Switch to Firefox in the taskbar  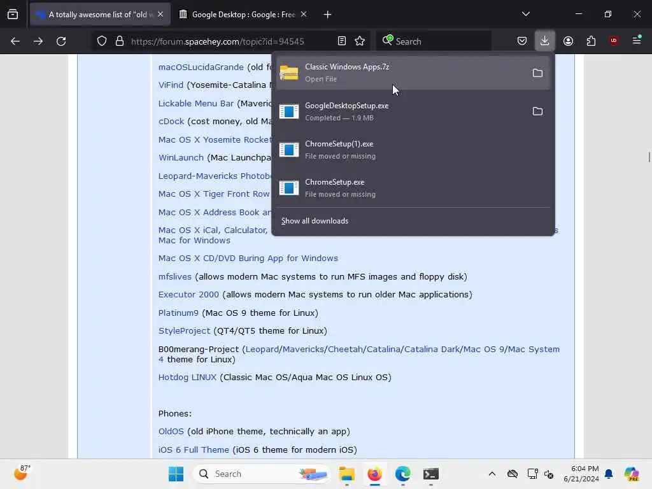click(x=374, y=474)
